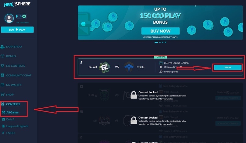Viewport: 246px width, 143px height.
Task: Click the CS:GO icon in sidebar
Action: pyautogui.click(x=3, y=133)
